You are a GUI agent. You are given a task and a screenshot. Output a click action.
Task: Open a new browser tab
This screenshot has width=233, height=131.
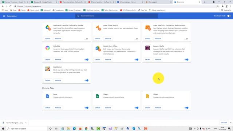(204, 2)
